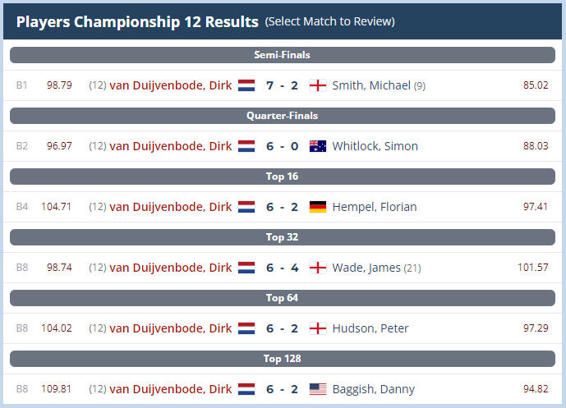Click the Players Championship 12 Results title
The height and width of the screenshot is (408, 566).
(x=137, y=21)
